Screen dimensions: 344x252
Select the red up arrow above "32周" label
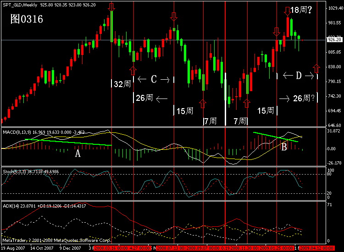133,70
